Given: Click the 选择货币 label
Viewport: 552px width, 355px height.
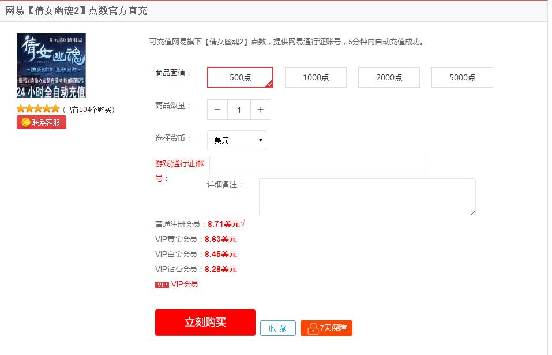Looking at the screenshot, I should (x=173, y=138).
